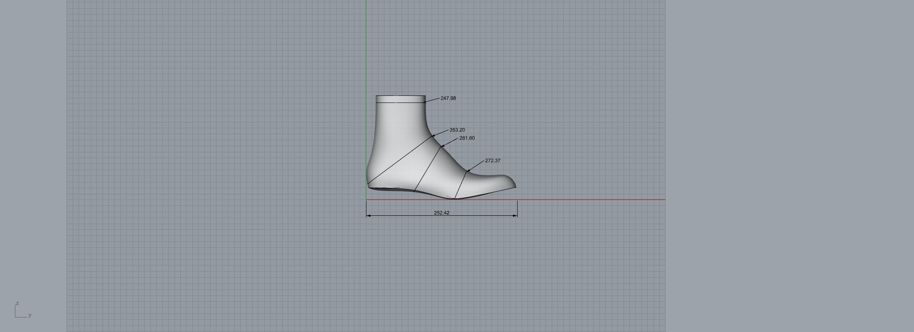Select the ankle shaft of the last
Screen dimensions: 914x332
400,120
